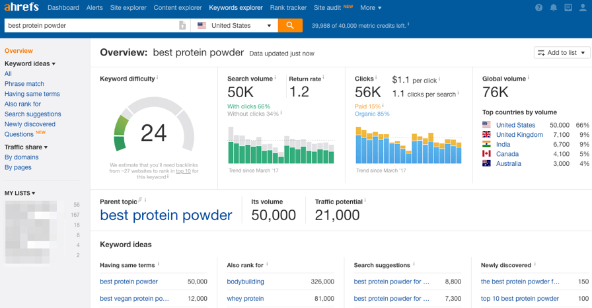Open By domains traffic share
This screenshot has width=592, height=308.
(x=22, y=157)
